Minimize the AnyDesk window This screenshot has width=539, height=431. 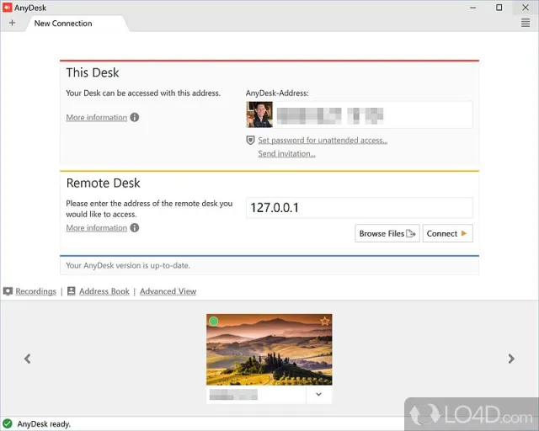pyautogui.click(x=473, y=8)
